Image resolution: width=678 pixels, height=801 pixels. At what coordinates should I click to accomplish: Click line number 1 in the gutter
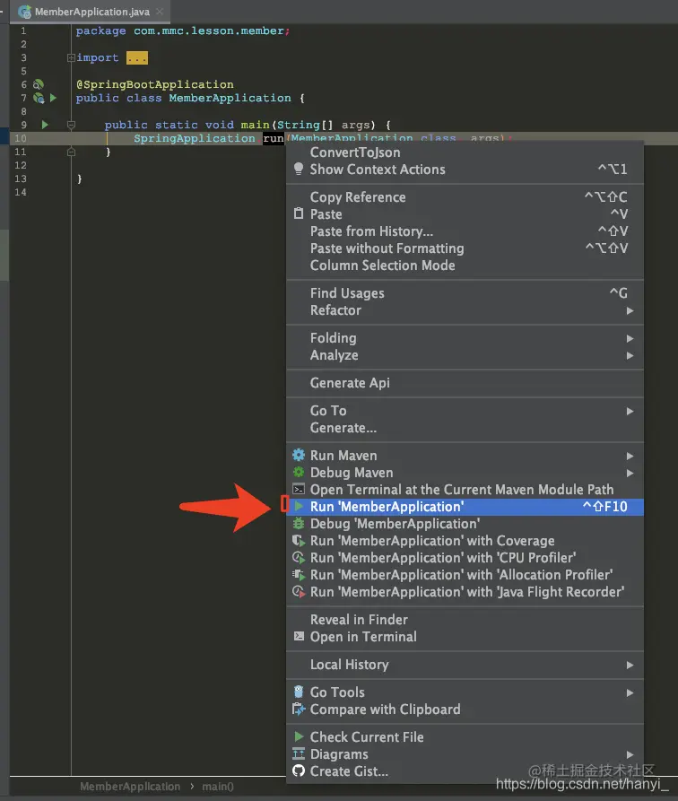[23, 30]
